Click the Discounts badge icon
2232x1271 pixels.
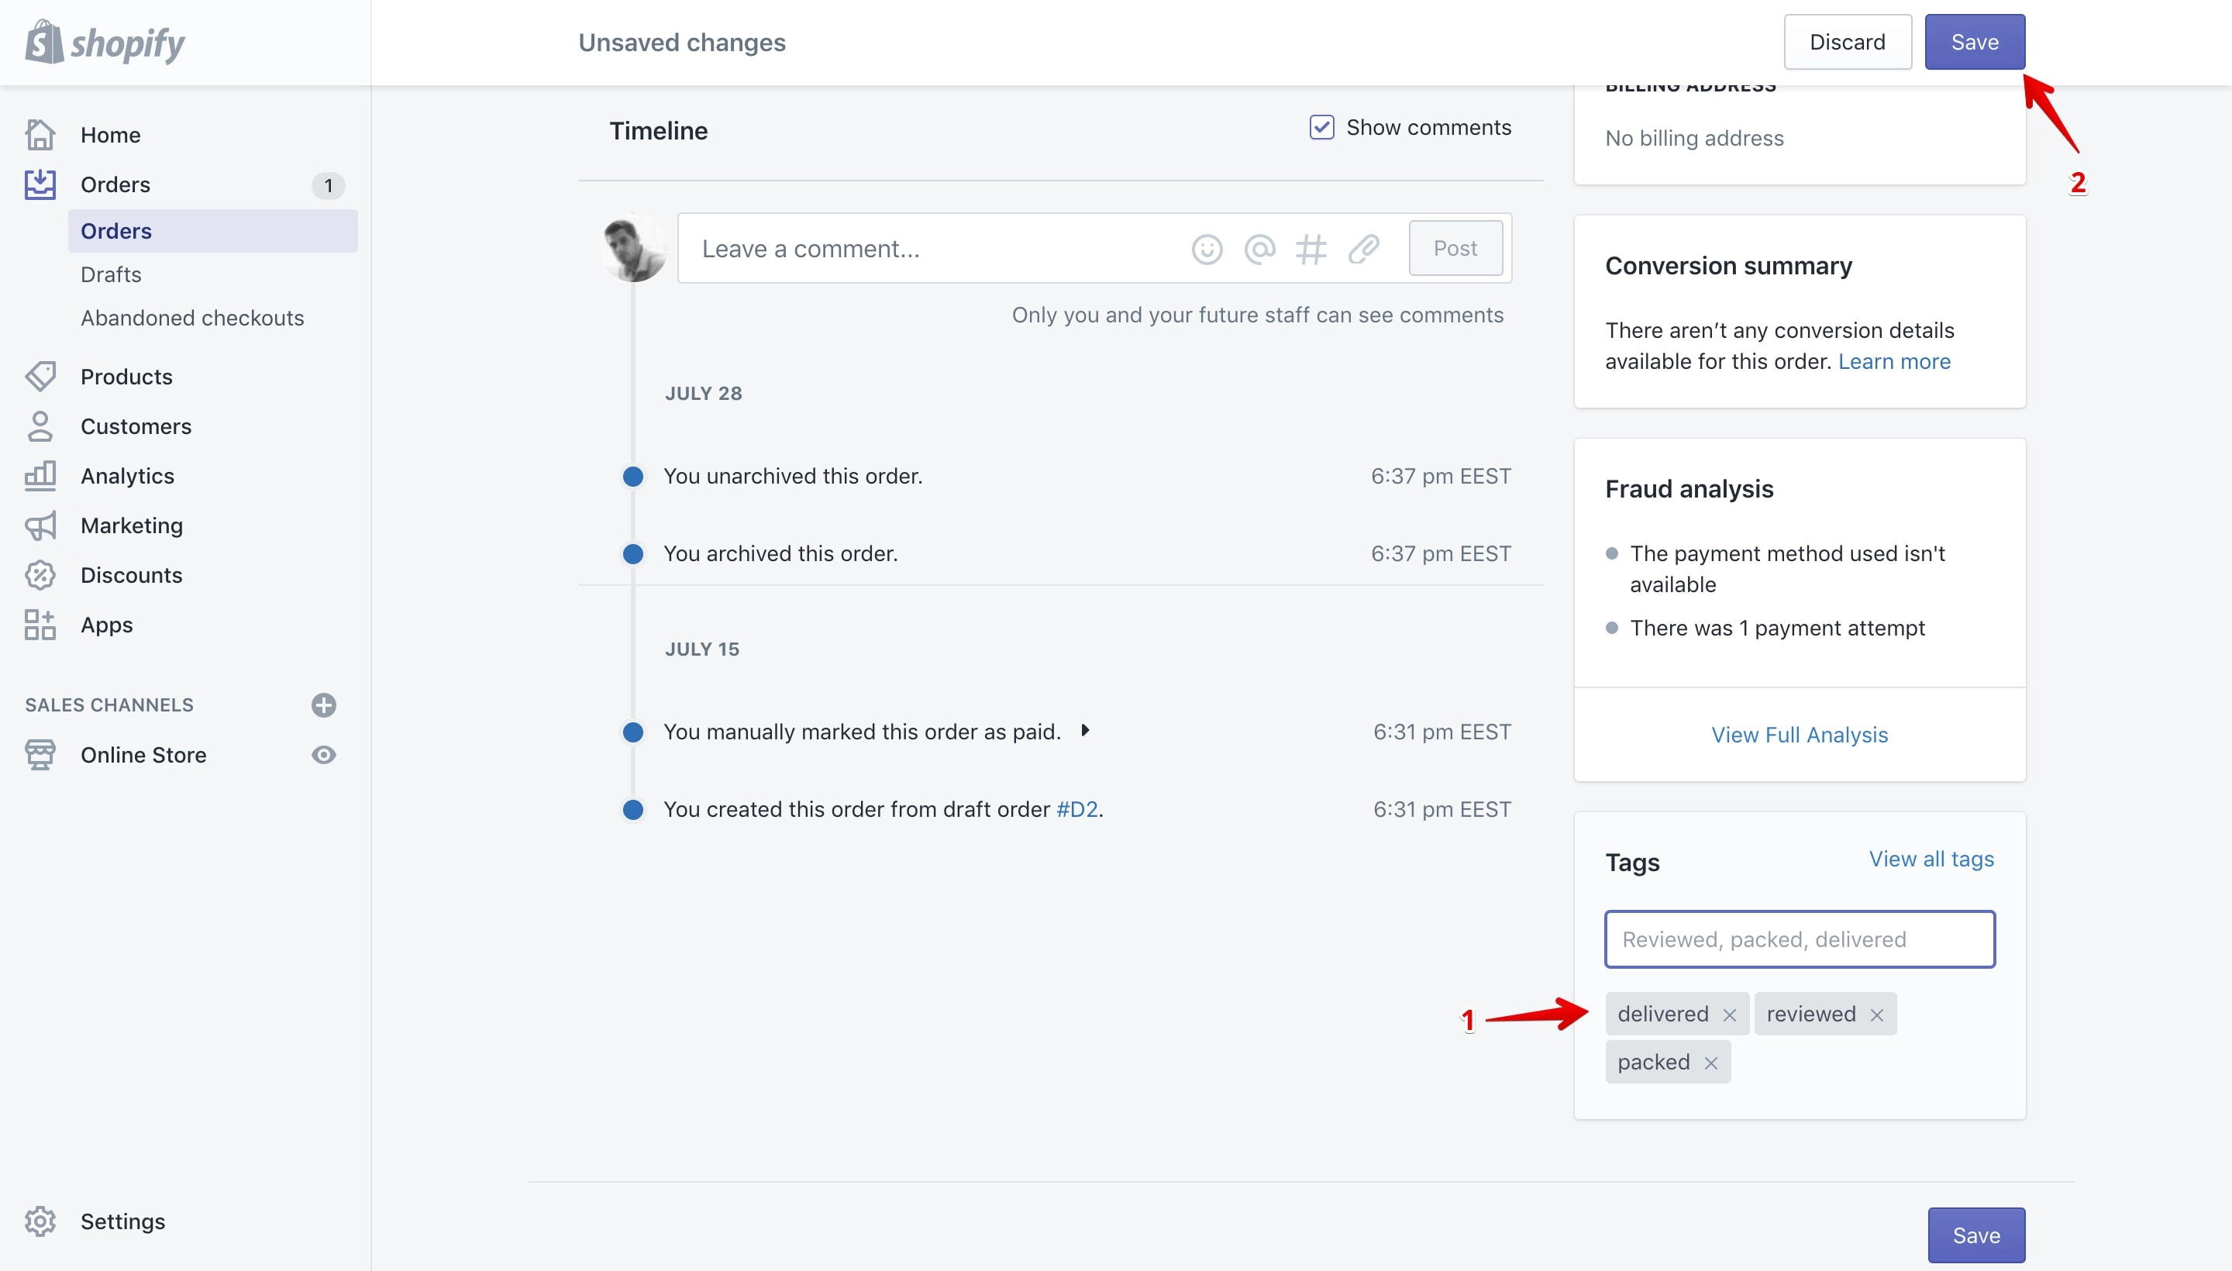(x=40, y=575)
